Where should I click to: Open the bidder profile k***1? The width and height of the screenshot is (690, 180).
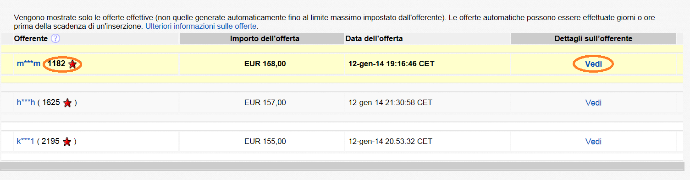[x=26, y=142]
